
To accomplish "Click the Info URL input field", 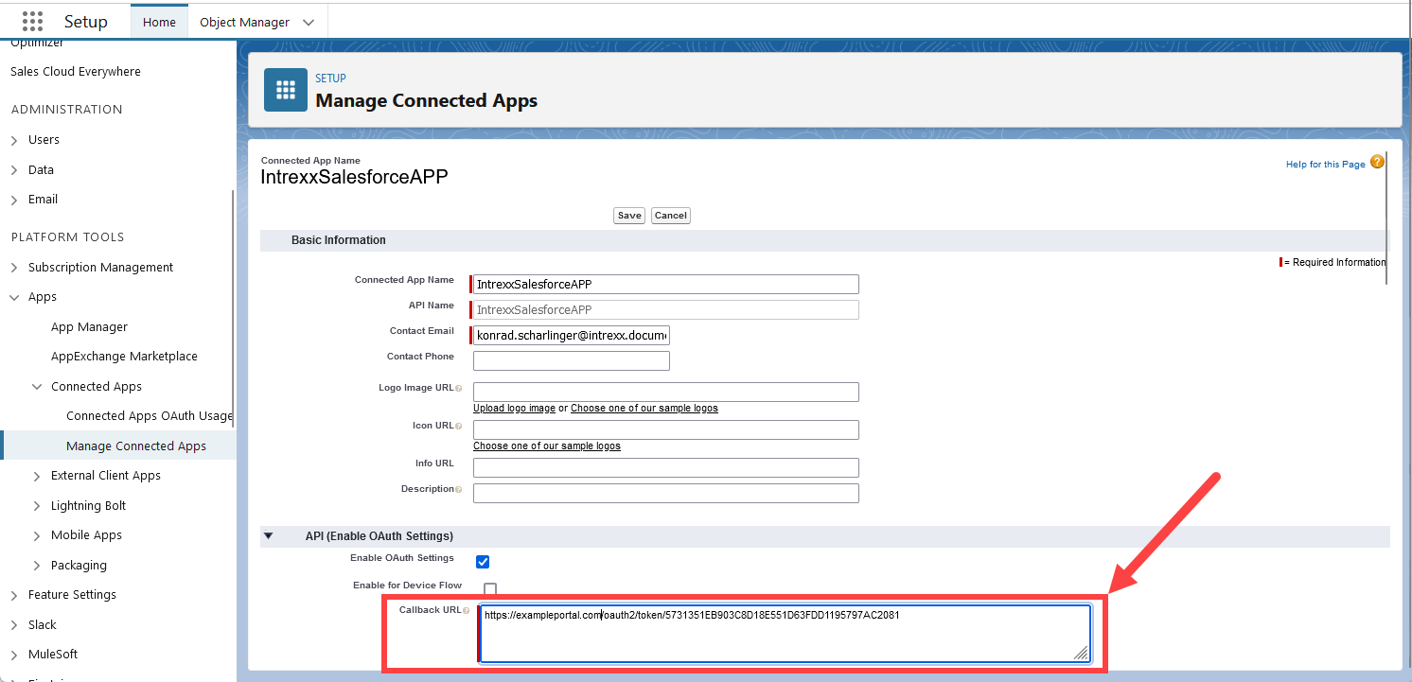I will tap(666, 467).
